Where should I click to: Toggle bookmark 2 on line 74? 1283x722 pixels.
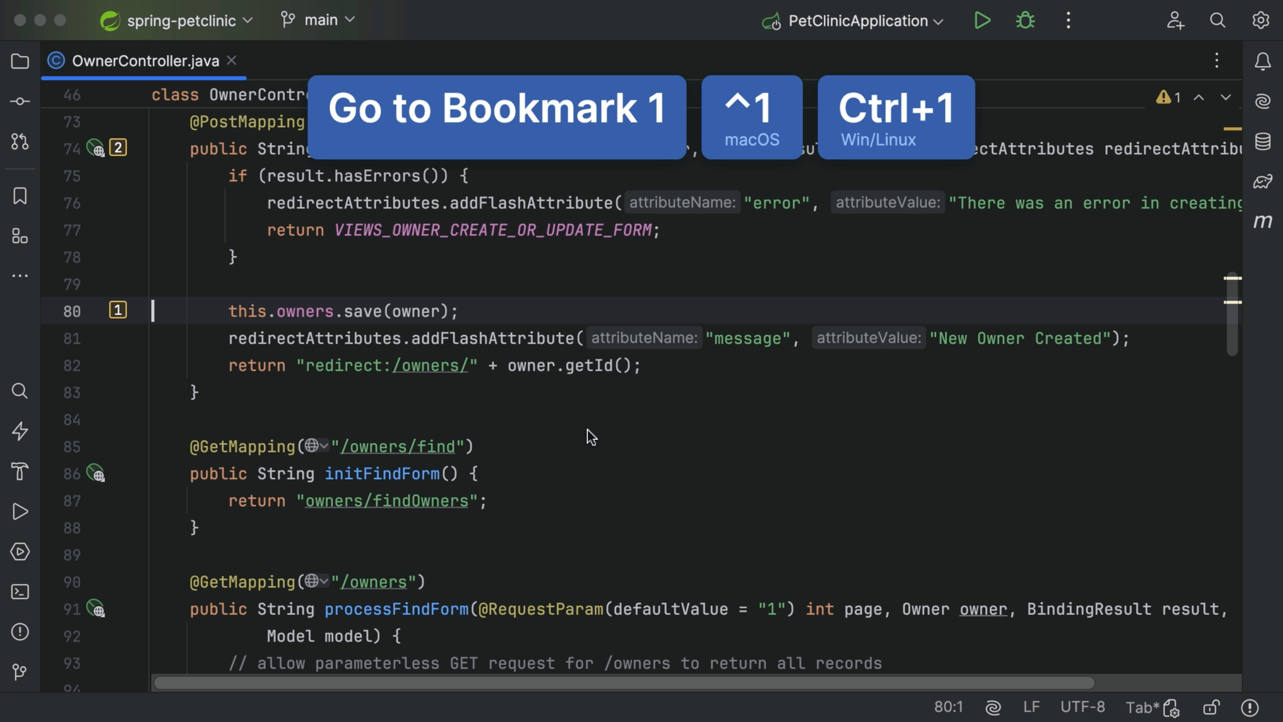[118, 148]
